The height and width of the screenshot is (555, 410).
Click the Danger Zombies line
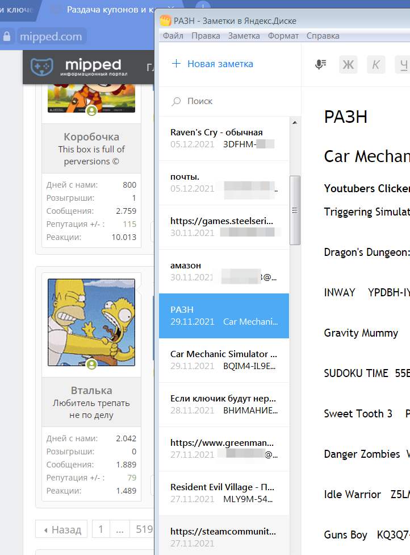coord(367,454)
